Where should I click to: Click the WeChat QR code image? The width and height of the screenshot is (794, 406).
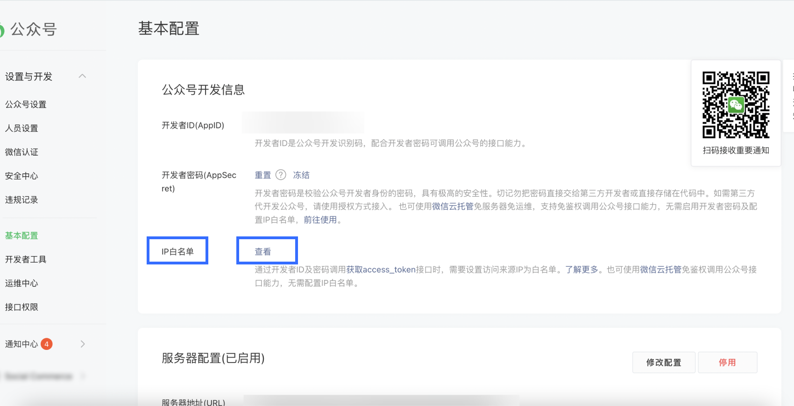[736, 105]
